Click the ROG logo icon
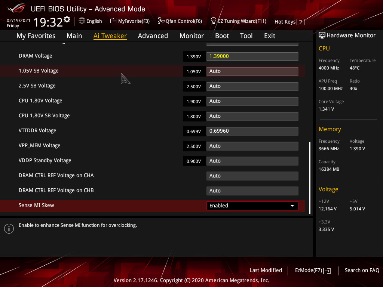Viewport: 383px width, 287px height. click(x=16, y=8)
